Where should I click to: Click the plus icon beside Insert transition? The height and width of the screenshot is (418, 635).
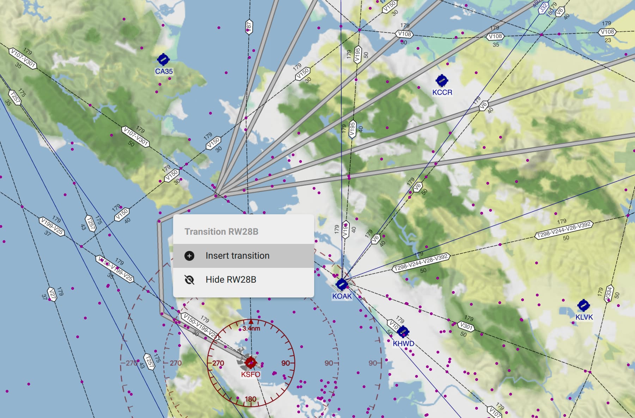(x=190, y=256)
